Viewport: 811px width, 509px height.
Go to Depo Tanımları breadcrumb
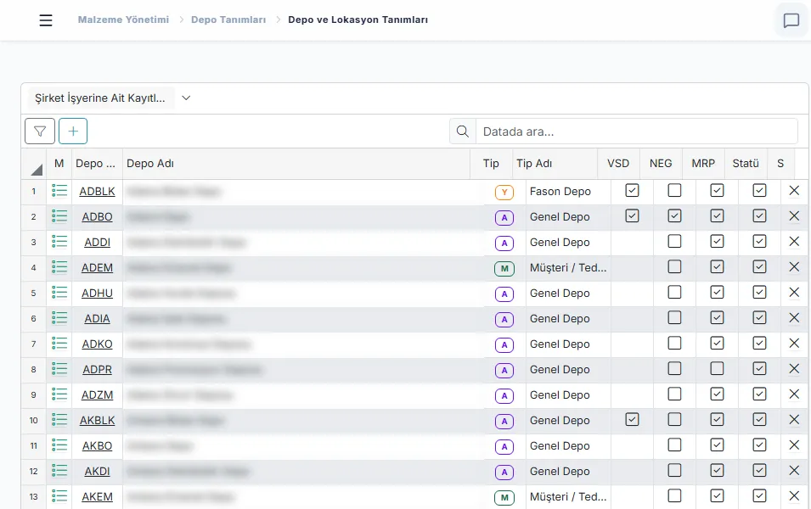click(x=228, y=20)
